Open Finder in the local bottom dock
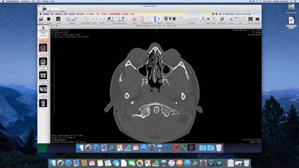 (52, 163)
